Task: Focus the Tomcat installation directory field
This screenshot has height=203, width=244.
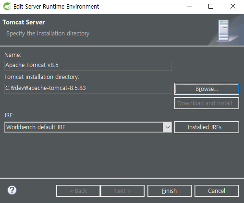Action: click(x=88, y=89)
